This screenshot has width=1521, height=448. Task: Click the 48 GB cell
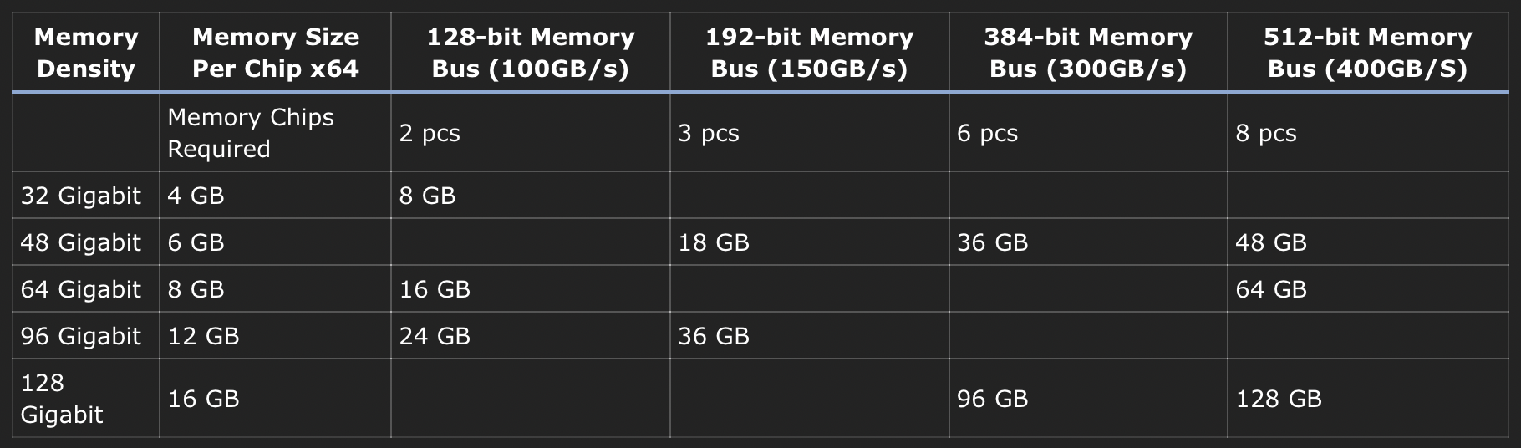[1271, 242]
